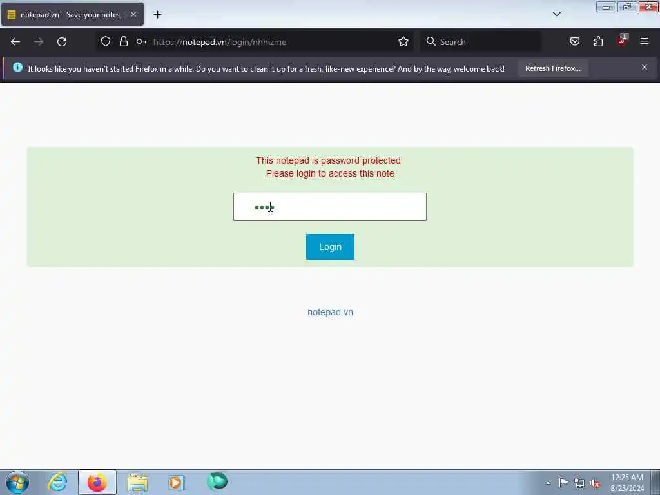Image resolution: width=660 pixels, height=495 pixels.
Task: Go back to the previous page
Action: [x=15, y=42]
